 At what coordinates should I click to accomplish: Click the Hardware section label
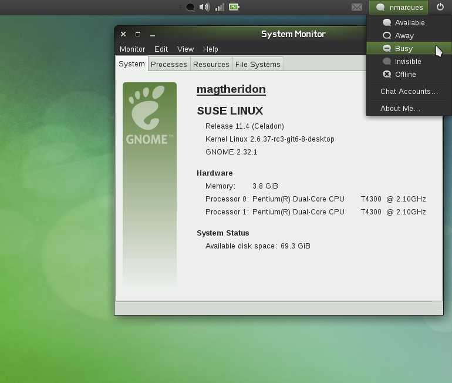tap(215, 173)
